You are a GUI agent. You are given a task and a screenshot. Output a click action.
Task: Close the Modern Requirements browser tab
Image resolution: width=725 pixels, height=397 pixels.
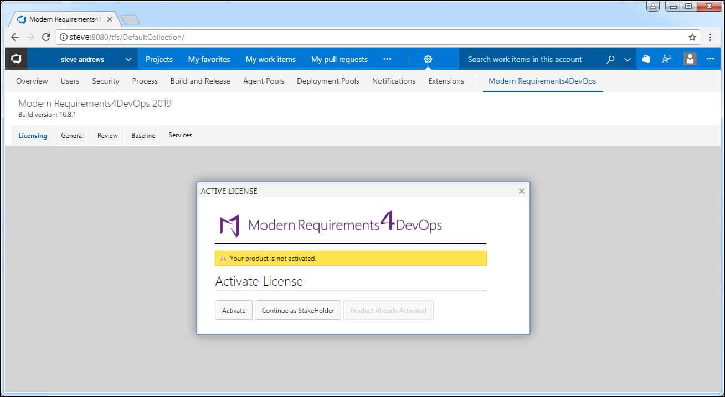pyautogui.click(x=110, y=19)
